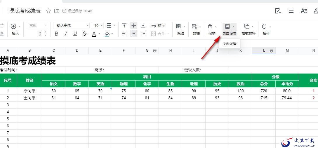Select the cell with total 720
This screenshot has height=148, width=318.
(264, 91)
